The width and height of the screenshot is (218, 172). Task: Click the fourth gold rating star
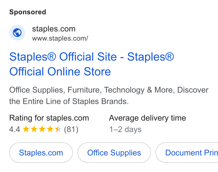click(x=50, y=129)
